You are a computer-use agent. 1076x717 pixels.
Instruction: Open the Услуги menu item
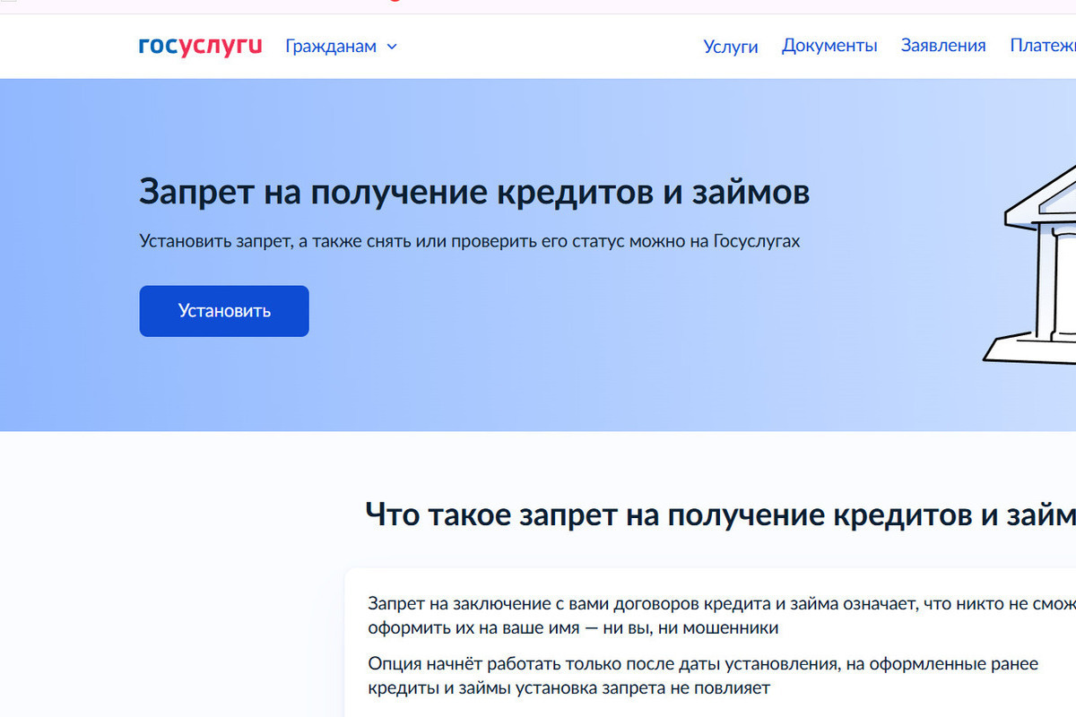click(731, 47)
